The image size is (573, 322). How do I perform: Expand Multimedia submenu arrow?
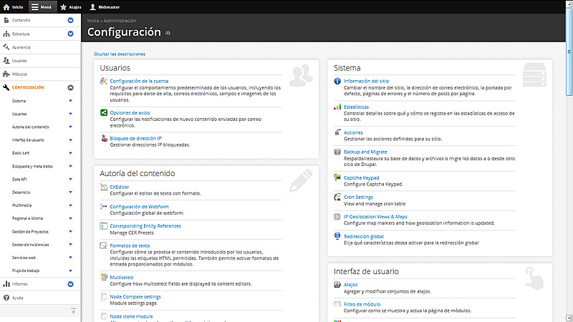(70, 205)
